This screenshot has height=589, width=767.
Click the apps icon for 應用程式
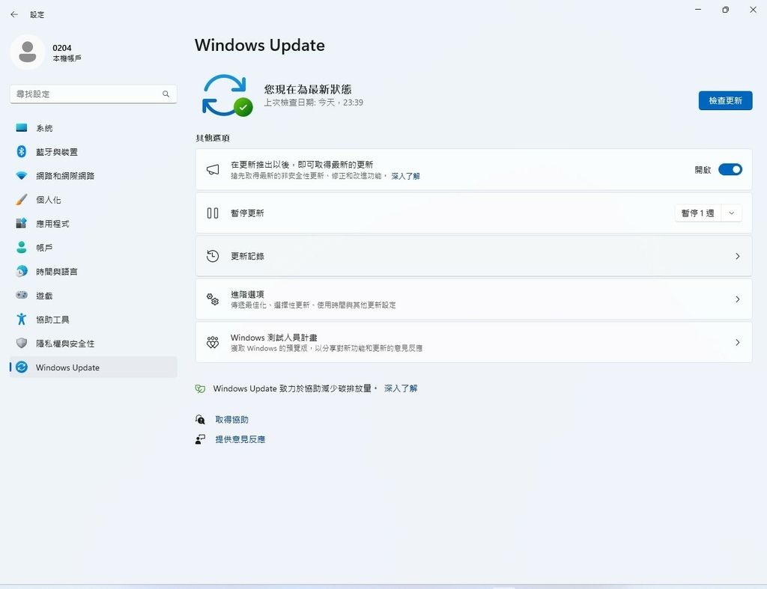tap(22, 223)
